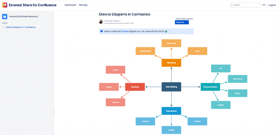This screenshot has height=135, width=279.
Task: Toggle the two-dot icon next to Logout
Action: click(264, 5)
